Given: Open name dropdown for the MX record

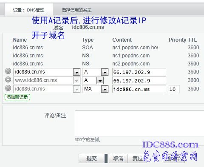Looking at the screenshot, I should 76,89.
